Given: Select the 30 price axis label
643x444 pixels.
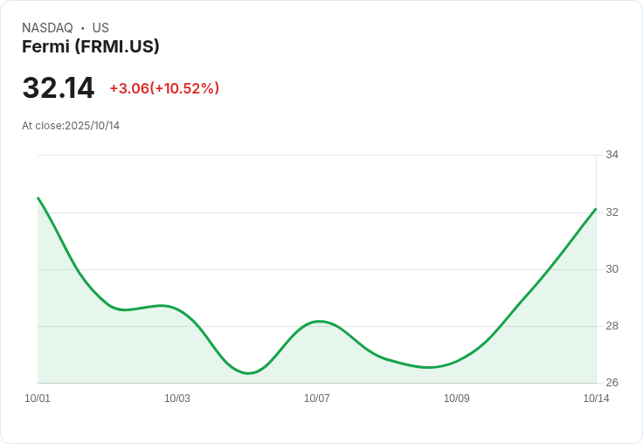Looking at the screenshot, I should pos(612,269).
